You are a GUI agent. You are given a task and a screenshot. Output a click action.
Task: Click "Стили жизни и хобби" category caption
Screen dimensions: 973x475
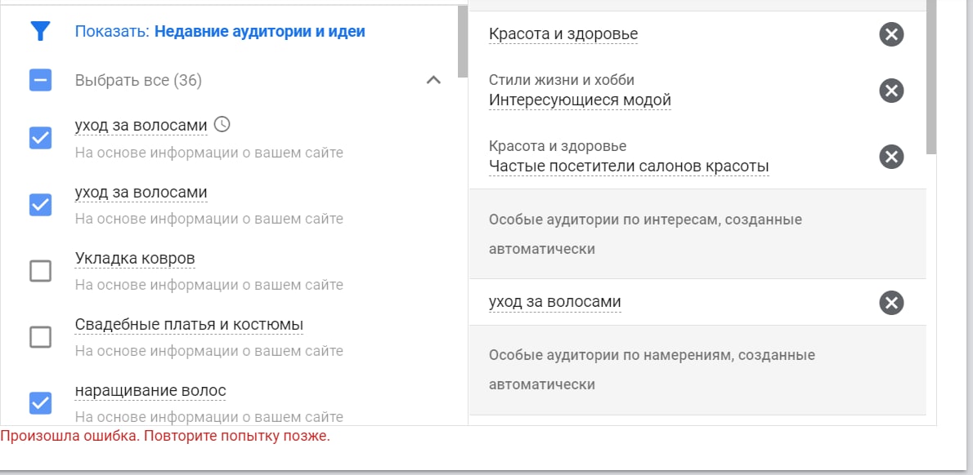pos(562,80)
